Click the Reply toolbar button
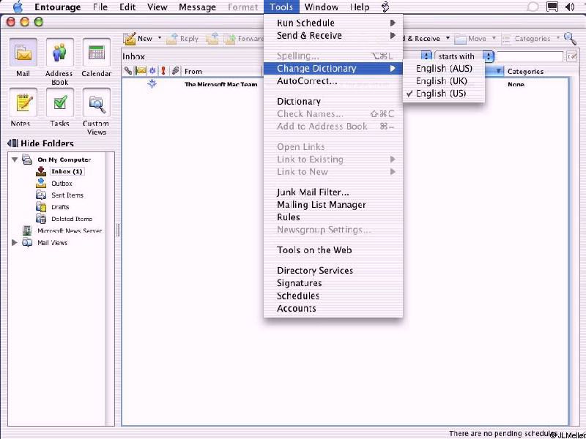This screenshot has height=439, width=586. coord(182,39)
